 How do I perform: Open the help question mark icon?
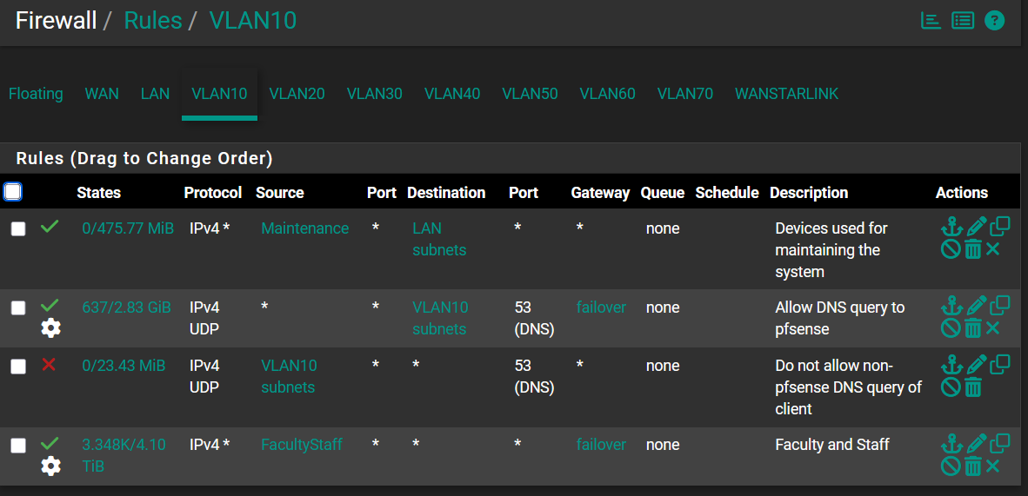point(995,21)
